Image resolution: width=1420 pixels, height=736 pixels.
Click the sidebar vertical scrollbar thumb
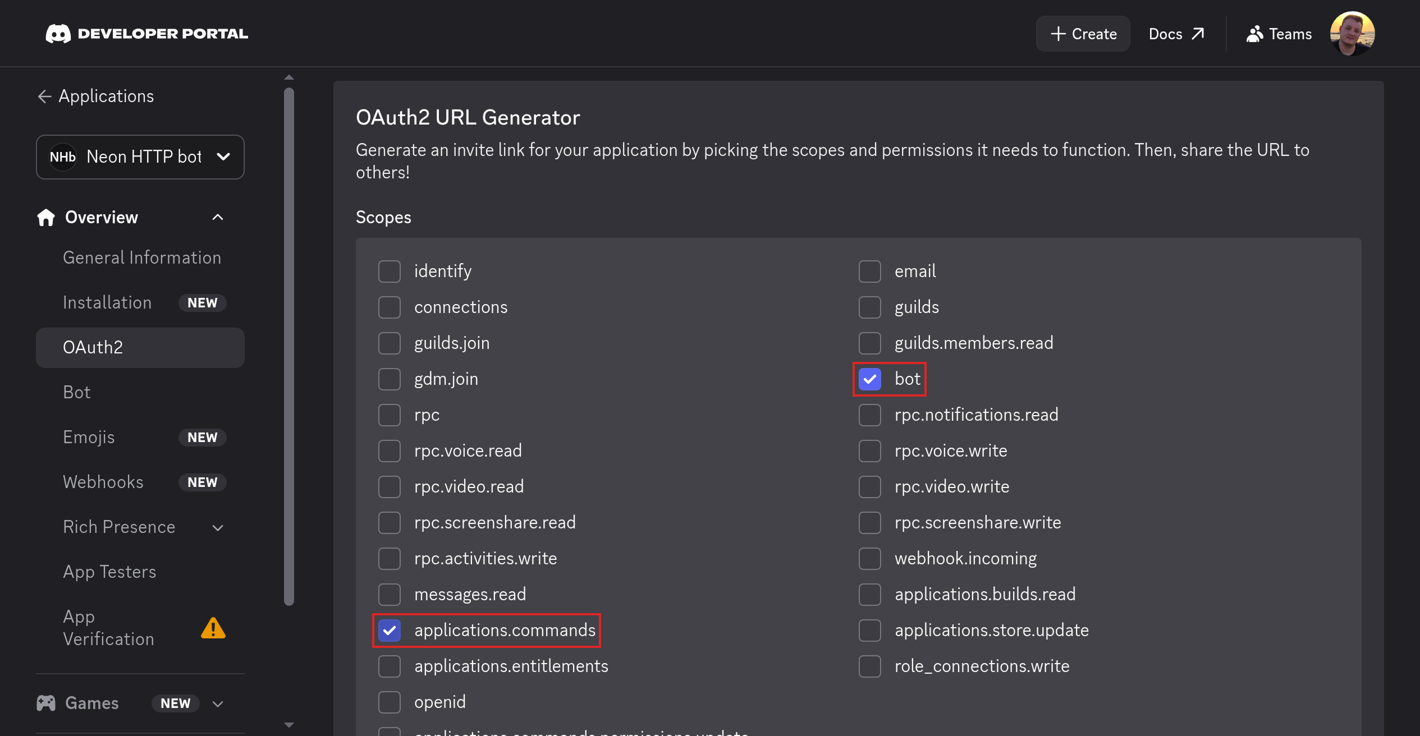(x=289, y=347)
